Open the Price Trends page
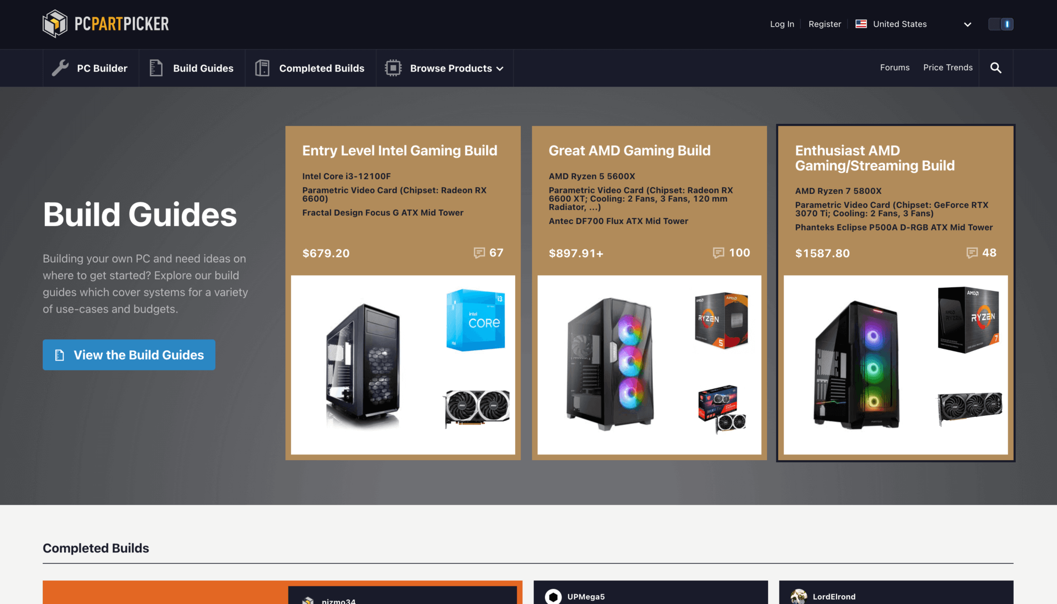The image size is (1057, 604). 948,68
